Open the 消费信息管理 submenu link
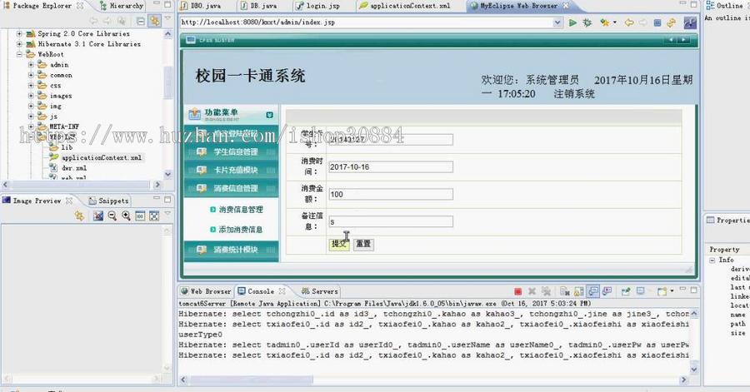This screenshot has width=750, height=392. click(x=241, y=210)
